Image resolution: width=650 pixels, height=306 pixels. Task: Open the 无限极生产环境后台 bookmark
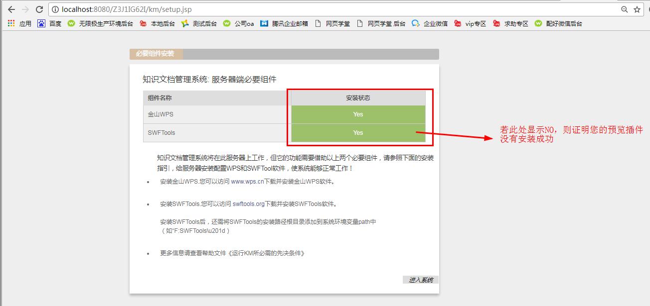click(x=100, y=23)
